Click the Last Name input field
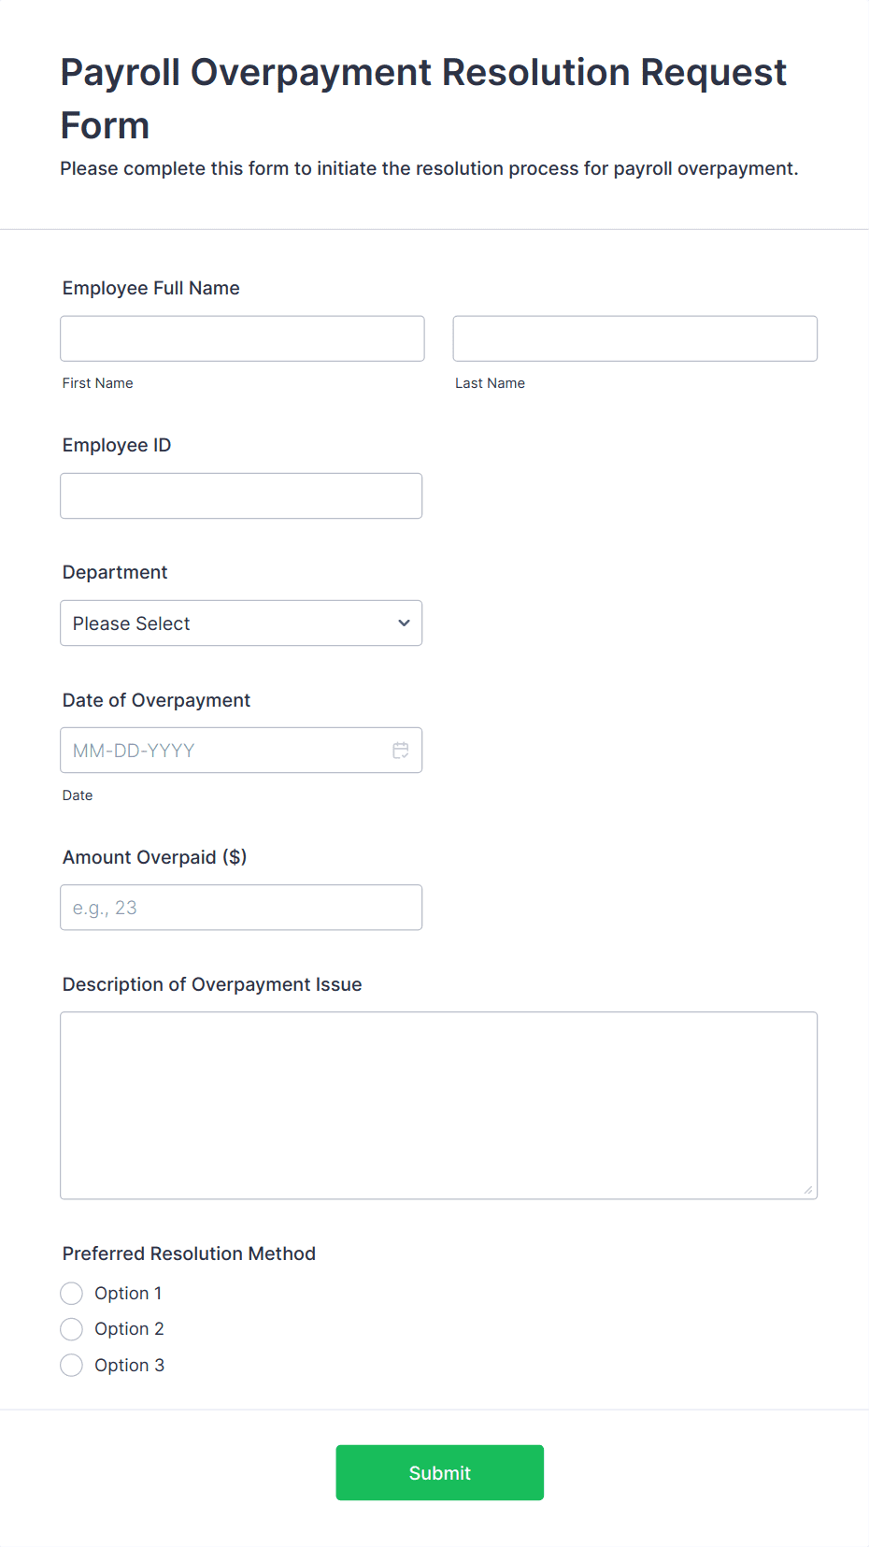Screen dimensions: 869x1547 point(634,338)
